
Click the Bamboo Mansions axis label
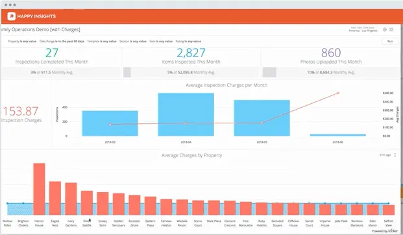[x=357, y=223]
